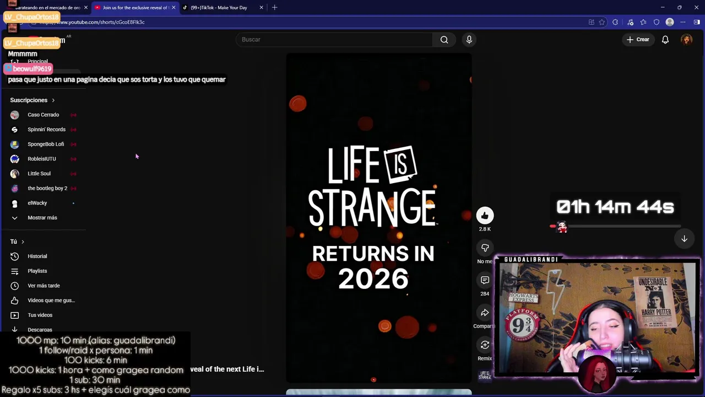Click the Life is Strange Short video

point(379,218)
